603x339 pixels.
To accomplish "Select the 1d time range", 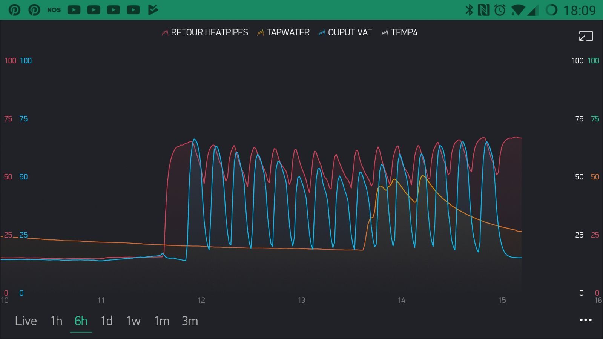I will pyautogui.click(x=107, y=321).
